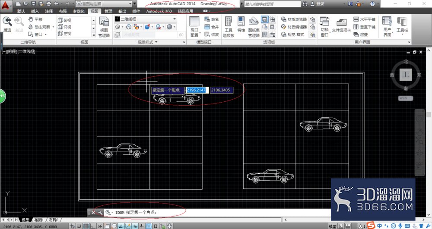Open the 视觉样式 visual styles manager
432x229 pixels.
tap(292, 35)
